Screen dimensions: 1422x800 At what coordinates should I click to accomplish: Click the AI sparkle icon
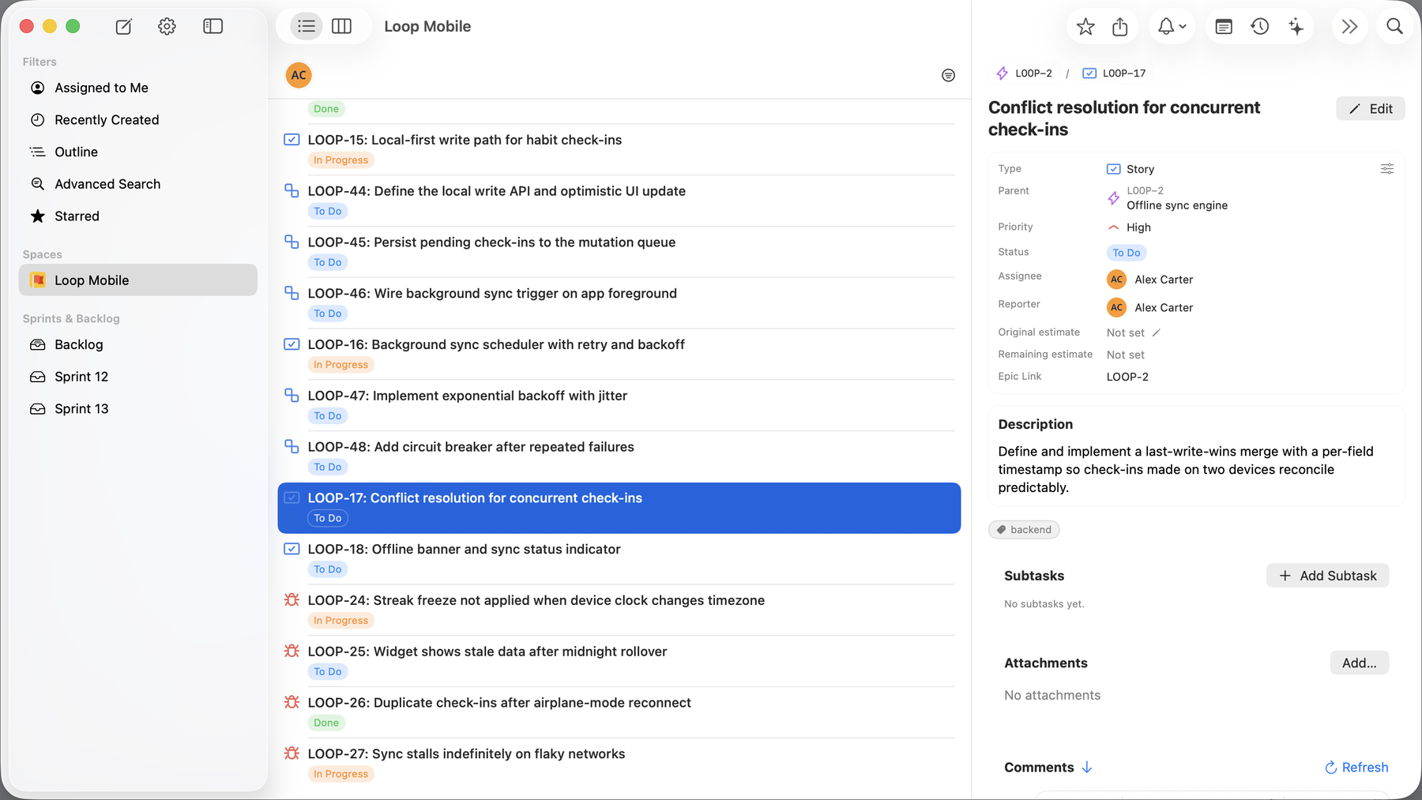click(1296, 27)
